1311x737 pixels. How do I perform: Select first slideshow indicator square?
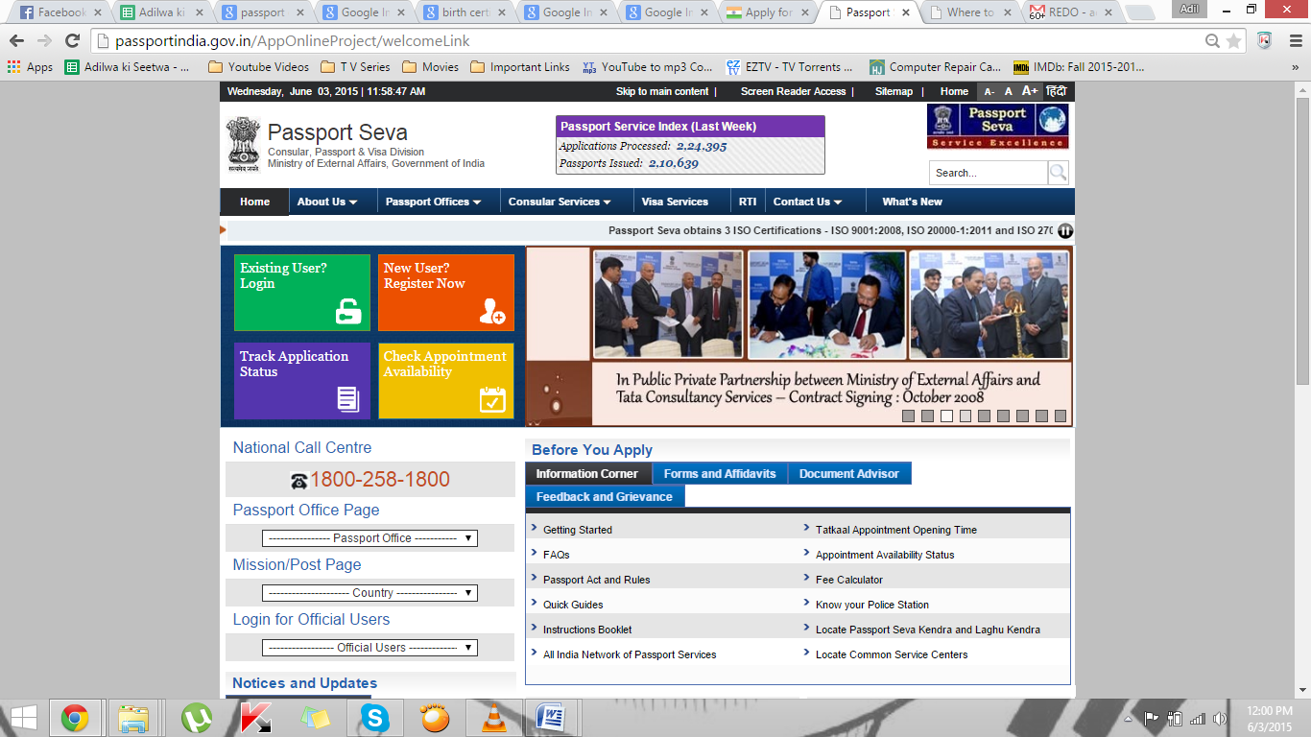tap(908, 416)
